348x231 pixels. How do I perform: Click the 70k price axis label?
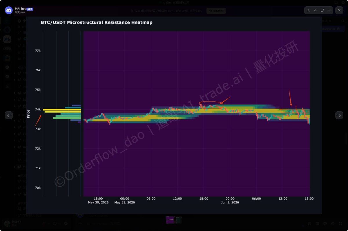(x=38, y=188)
